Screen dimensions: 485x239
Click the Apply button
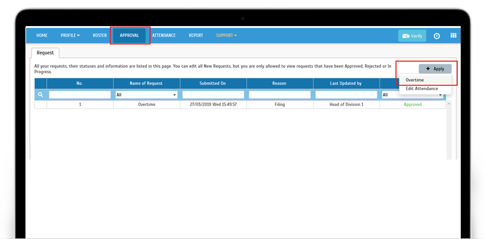pos(435,69)
